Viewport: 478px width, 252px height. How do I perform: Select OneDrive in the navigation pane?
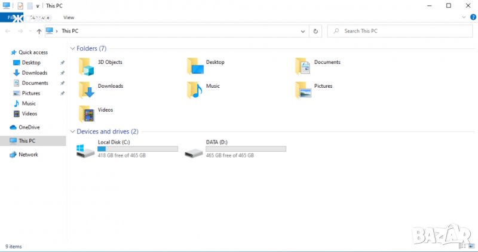tap(29, 127)
